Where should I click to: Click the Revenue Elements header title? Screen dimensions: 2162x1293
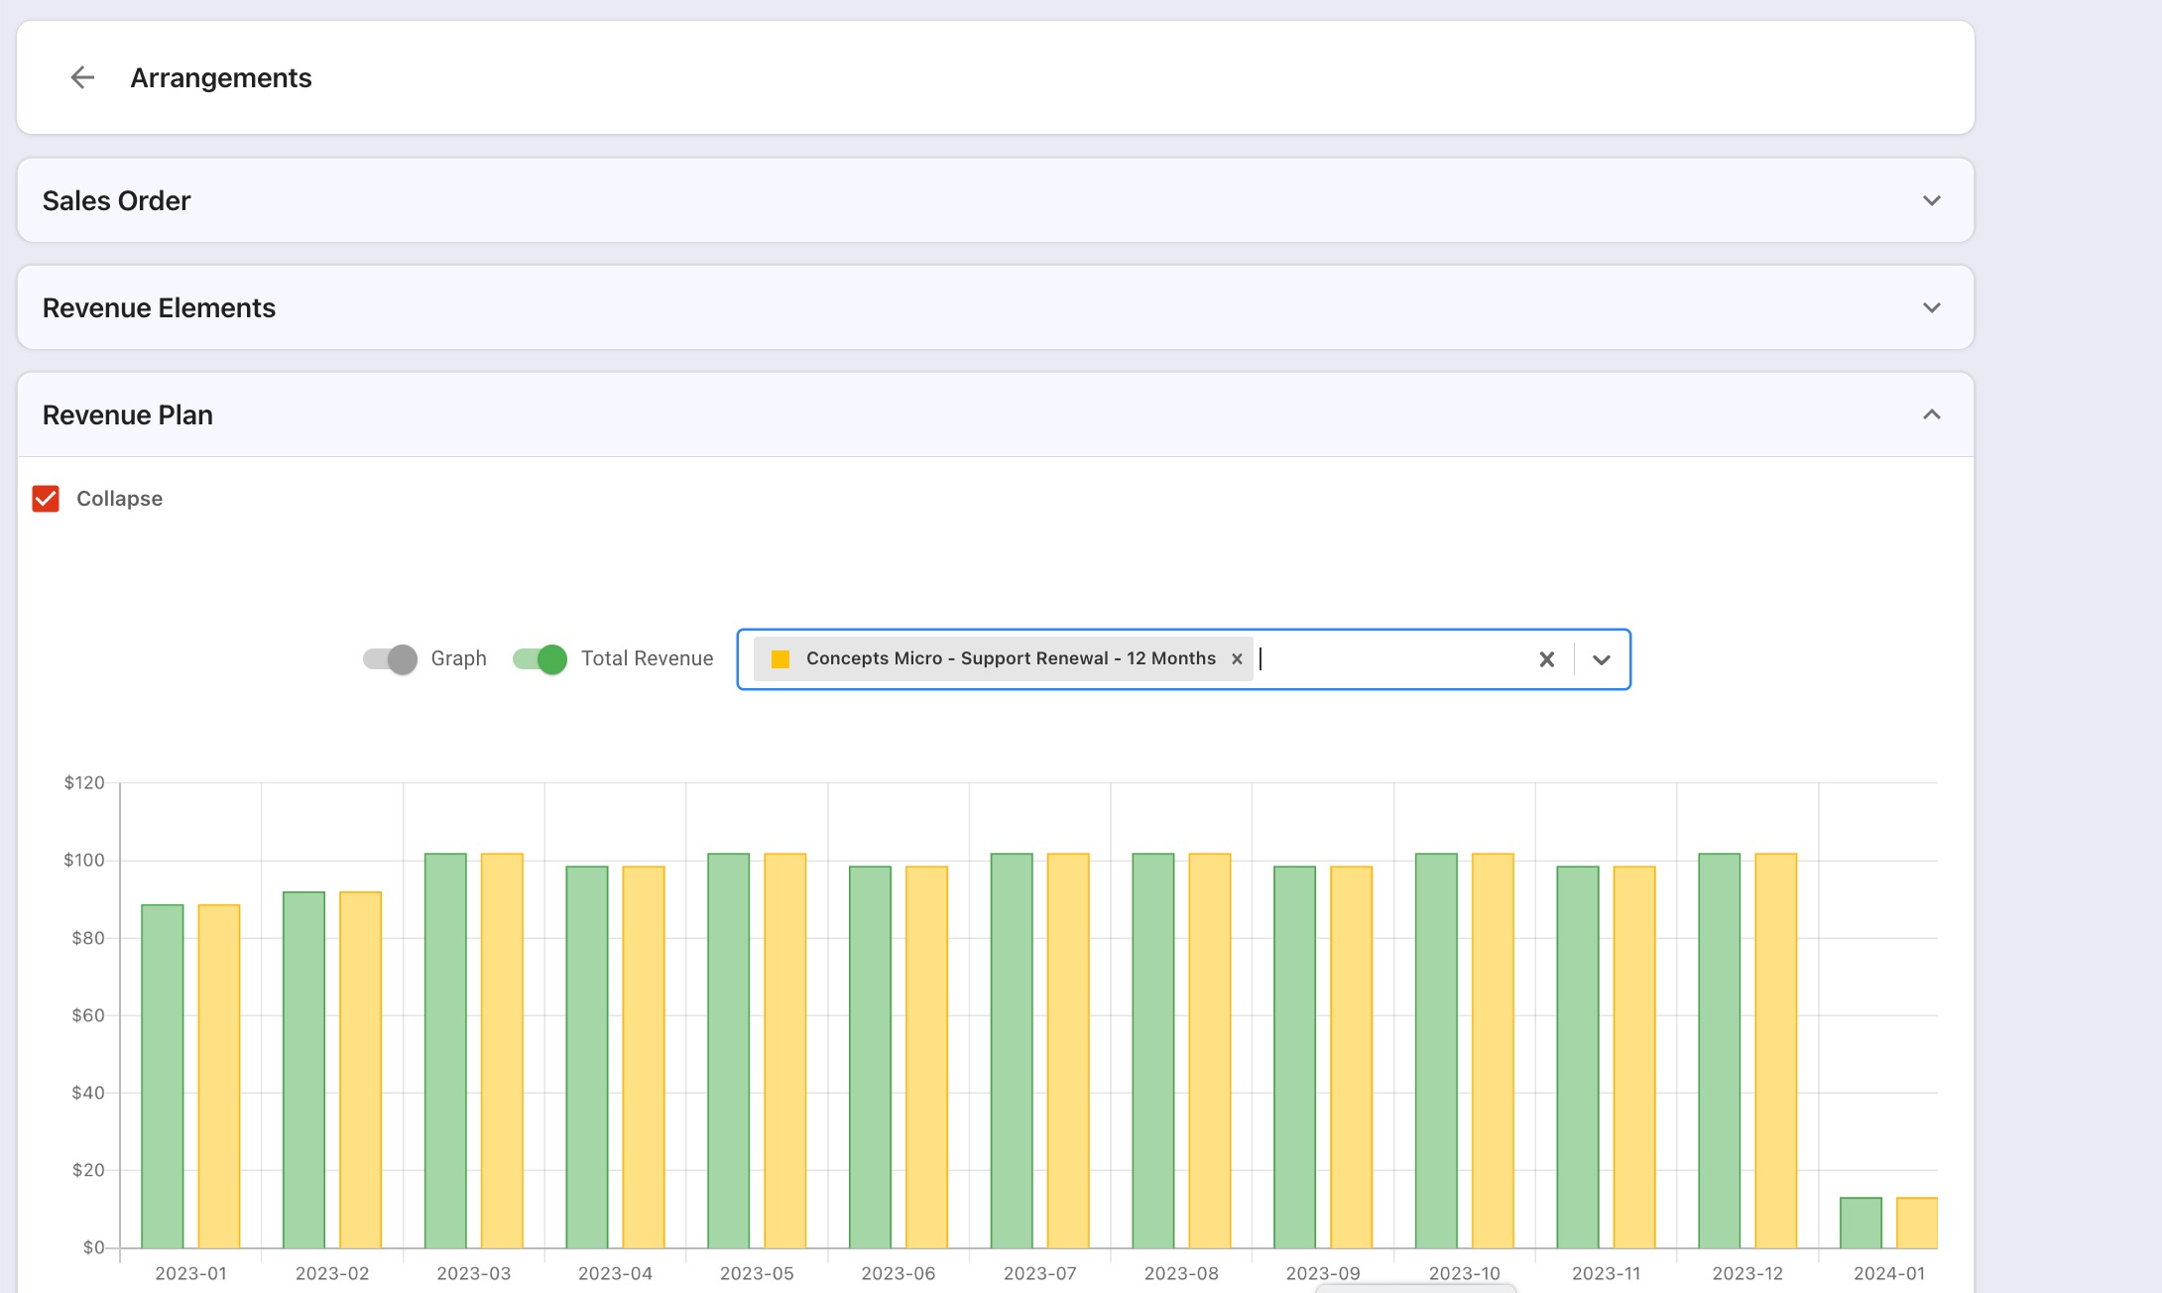[x=159, y=308]
